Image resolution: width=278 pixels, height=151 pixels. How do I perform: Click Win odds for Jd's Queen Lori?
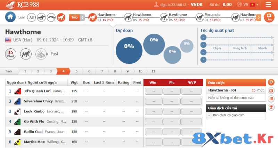[153, 91]
